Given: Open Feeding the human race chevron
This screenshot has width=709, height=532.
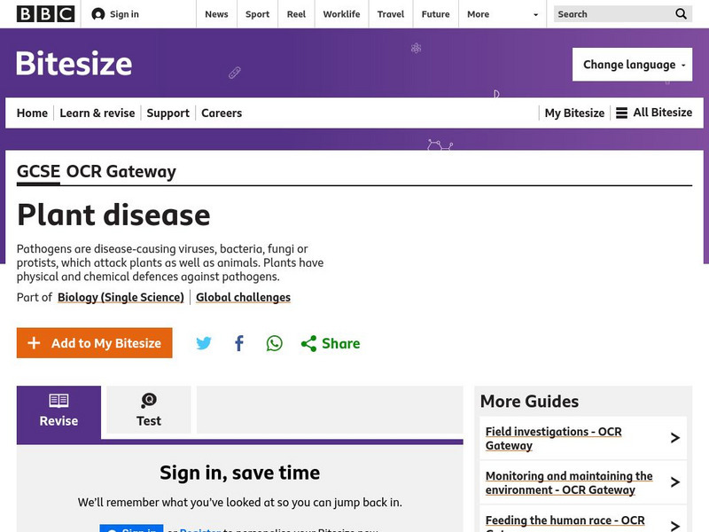Looking at the screenshot, I should (x=675, y=526).
